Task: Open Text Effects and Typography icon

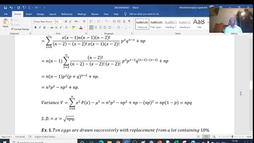Action: pyautogui.click(x=66, y=28)
